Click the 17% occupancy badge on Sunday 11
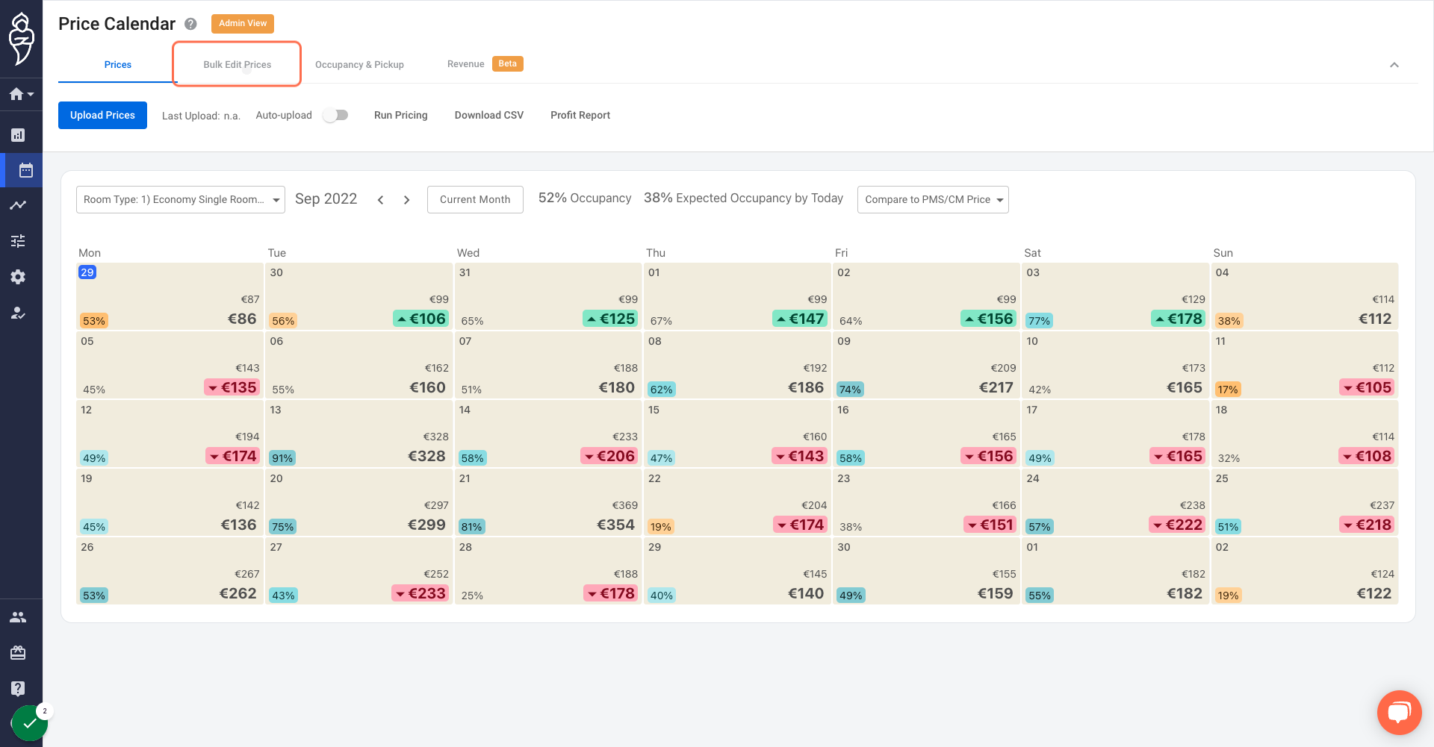The width and height of the screenshot is (1434, 747). [1228, 390]
